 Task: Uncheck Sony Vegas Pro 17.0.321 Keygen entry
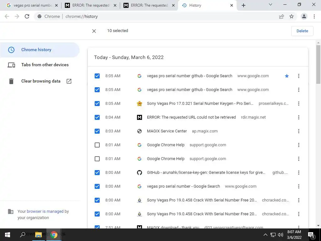97,104
